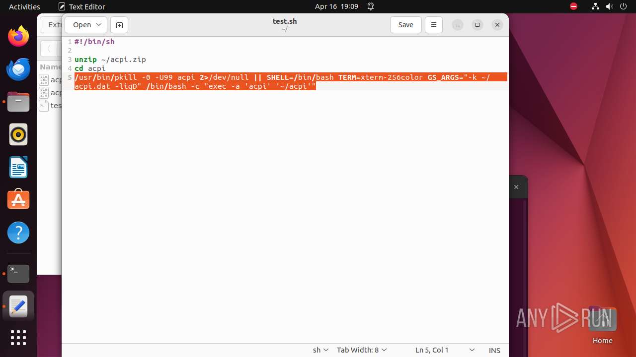
Task: Minimize the Text Editor window
Action: tap(458, 25)
